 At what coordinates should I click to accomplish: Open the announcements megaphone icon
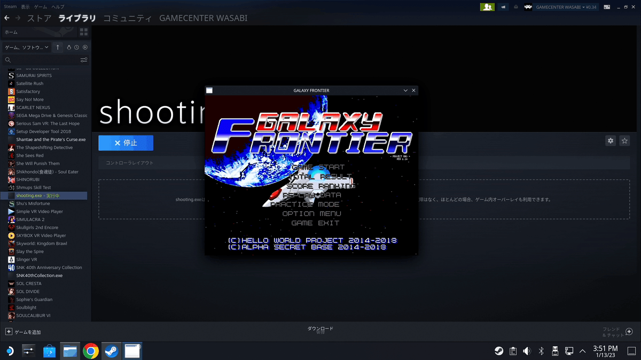click(x=504, y=7)
